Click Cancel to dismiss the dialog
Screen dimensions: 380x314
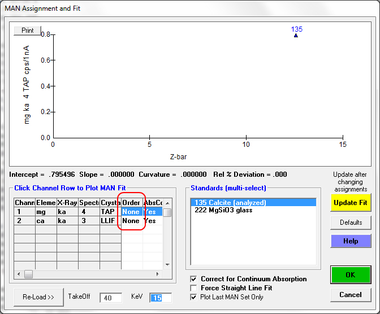(351, 295)
